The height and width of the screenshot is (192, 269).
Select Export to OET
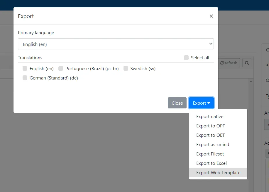210,135
